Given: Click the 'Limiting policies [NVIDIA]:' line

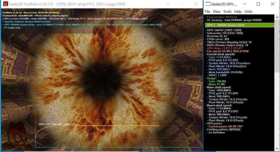Looking at the screenshot, I should click(x=223, y=129).
